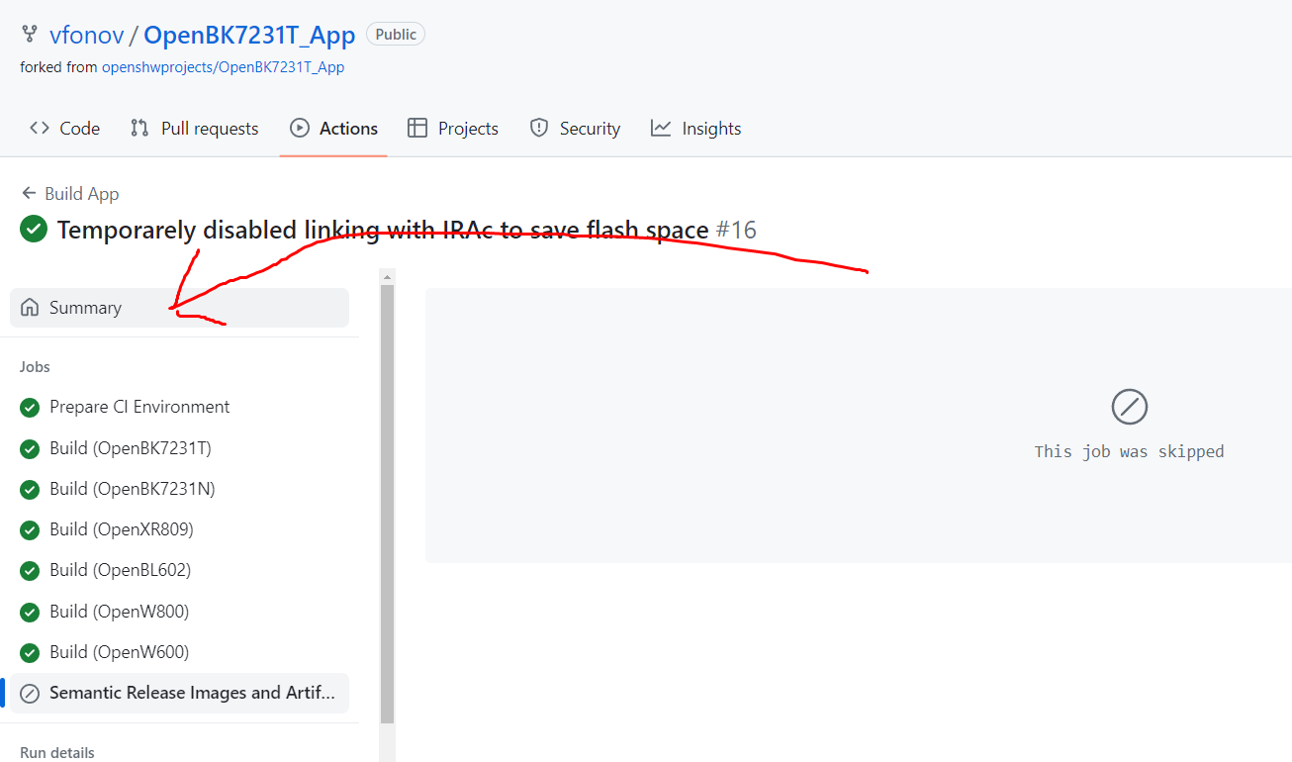Click success icon of Build (OpenBK7231N)
Image resolution: width=1292 pixels, height=762 pixels.
coord(30,489)
